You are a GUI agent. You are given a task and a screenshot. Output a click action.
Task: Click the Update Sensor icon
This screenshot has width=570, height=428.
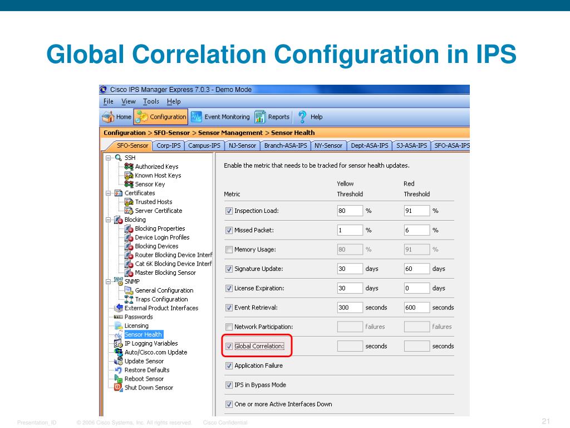[119, 361]
